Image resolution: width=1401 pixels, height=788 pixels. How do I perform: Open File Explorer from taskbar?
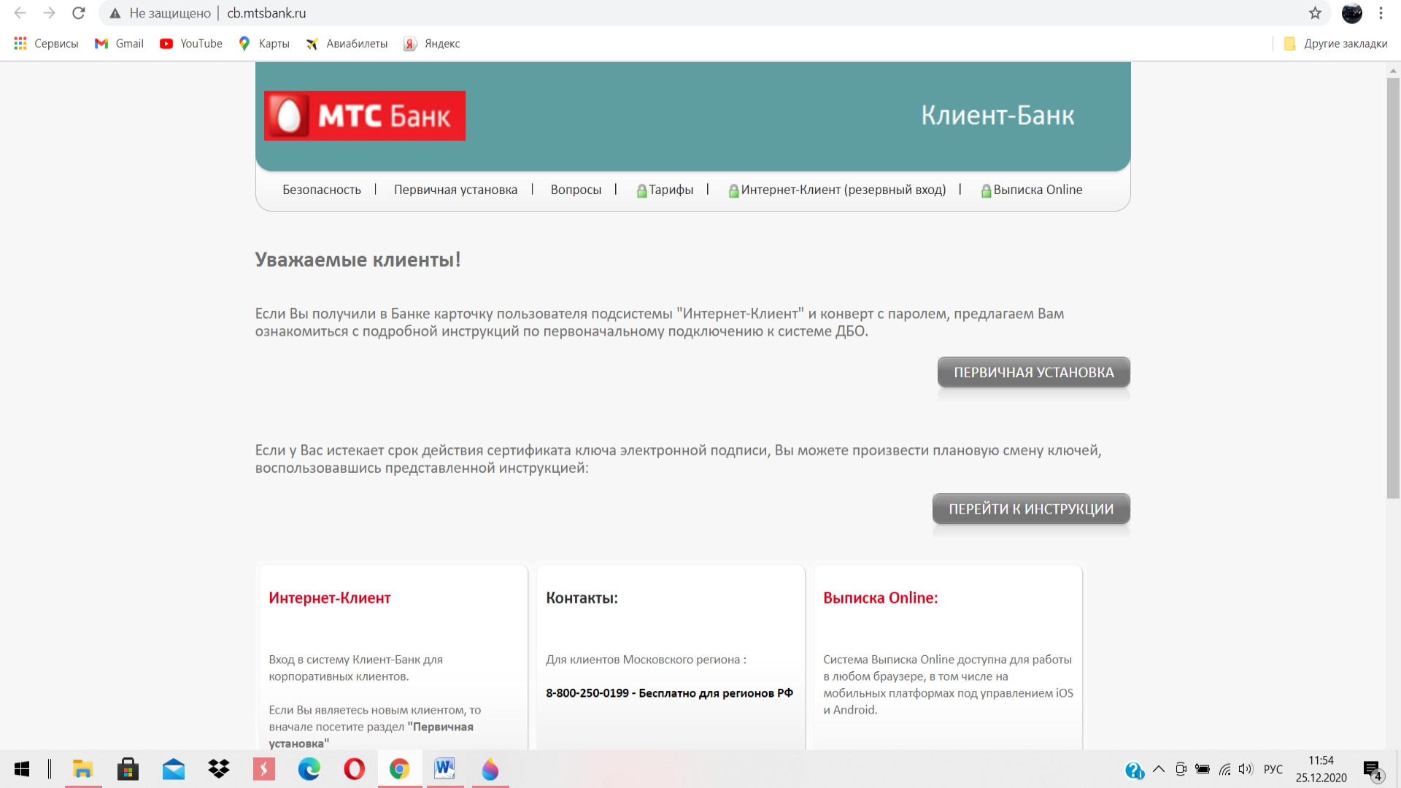[x=82, y=769]
